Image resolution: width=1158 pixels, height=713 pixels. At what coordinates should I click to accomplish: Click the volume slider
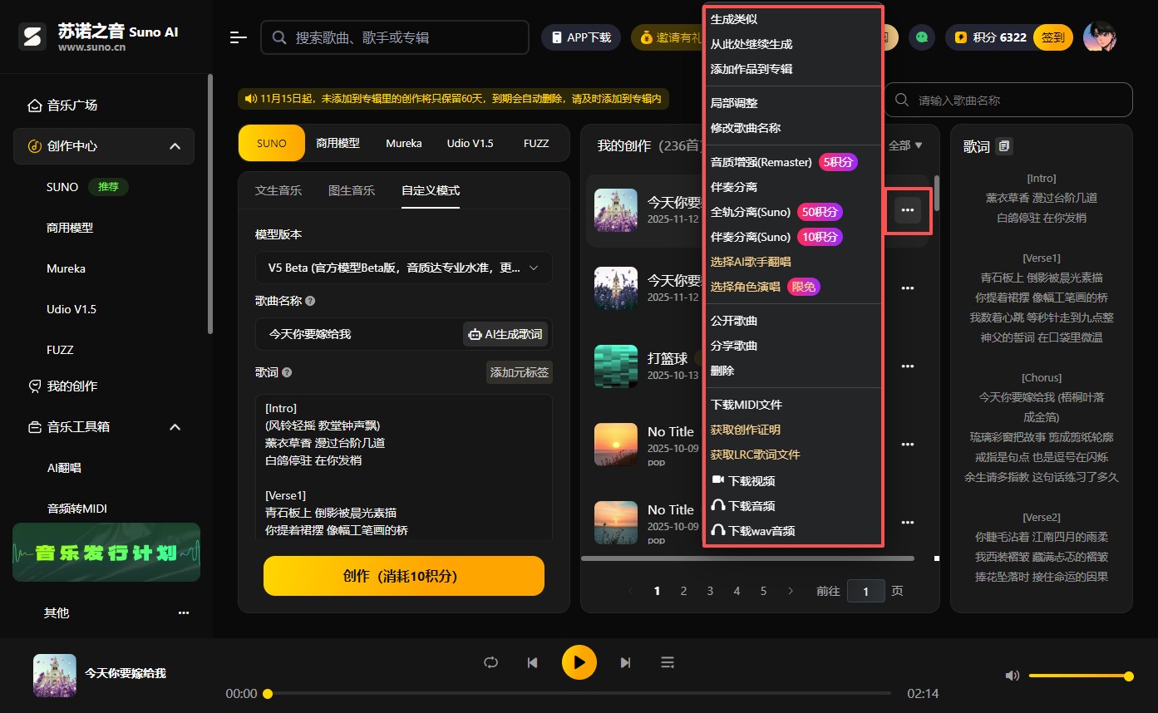(1081, 676)
